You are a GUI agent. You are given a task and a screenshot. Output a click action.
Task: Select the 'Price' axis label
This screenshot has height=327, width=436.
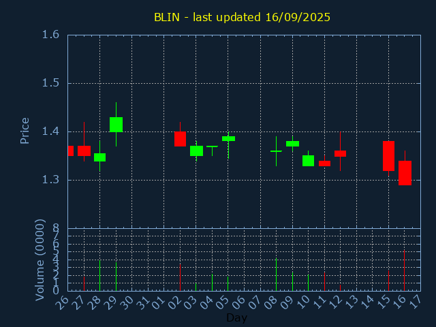click(x=25, y=131)
